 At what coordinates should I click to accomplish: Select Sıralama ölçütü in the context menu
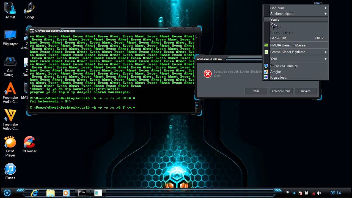296,14
